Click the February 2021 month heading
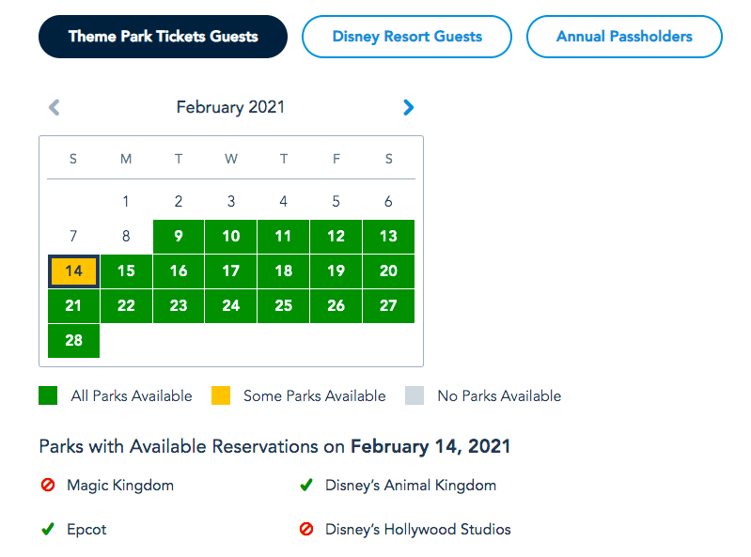This screenshot has height=557, width=751. pos(230,107)
